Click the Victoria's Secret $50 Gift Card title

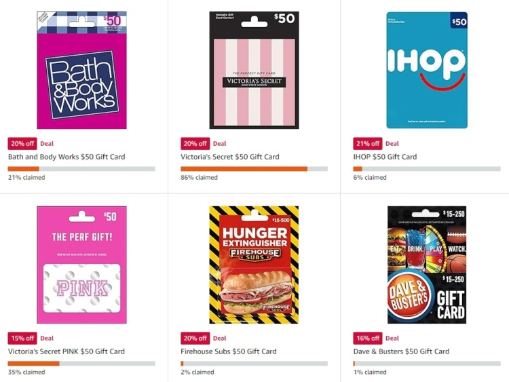tap(230, 157)
